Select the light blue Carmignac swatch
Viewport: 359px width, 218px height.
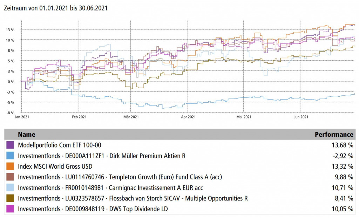coord(10,188)
